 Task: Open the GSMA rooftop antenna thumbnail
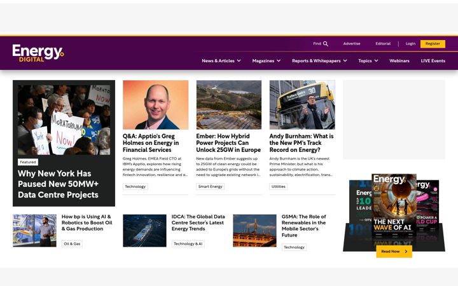pos(254,231)
